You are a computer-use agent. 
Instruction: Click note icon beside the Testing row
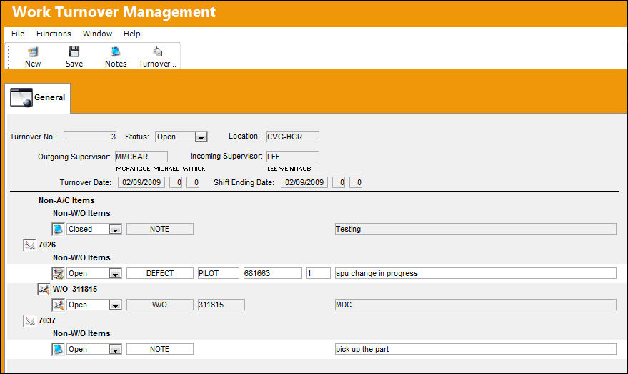point(59,229)
